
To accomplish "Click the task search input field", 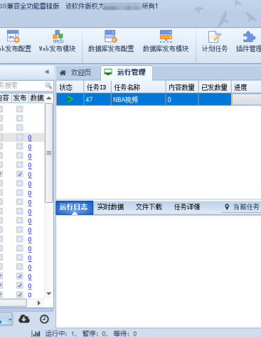I will pos(22,85).
